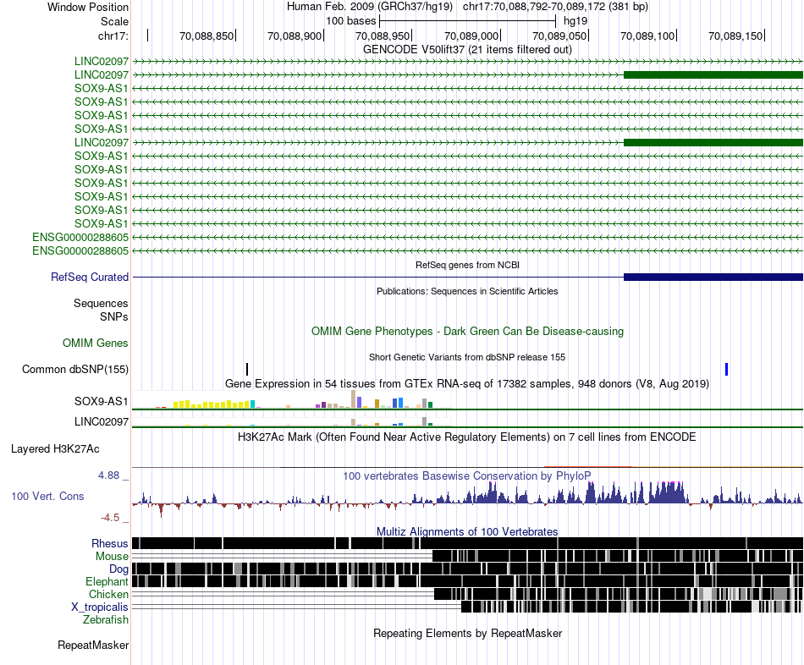Screen dimensions: 804x665
Task: Click the Chicken alignment label
Action: point(108,594)
